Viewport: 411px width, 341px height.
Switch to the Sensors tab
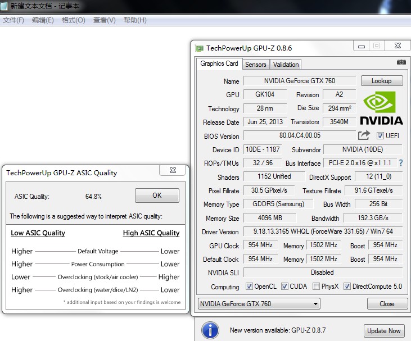[x=256, y=65]
